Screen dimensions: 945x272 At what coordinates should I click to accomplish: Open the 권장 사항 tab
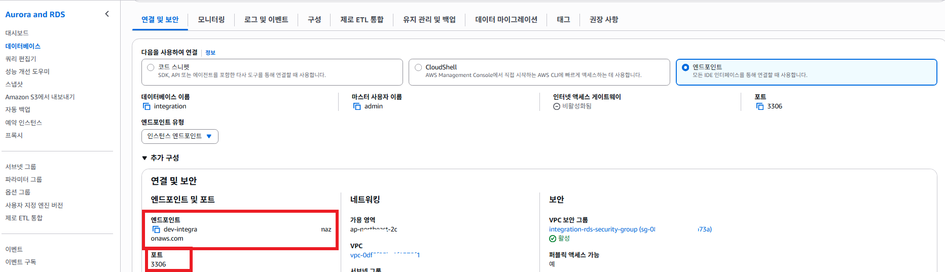pos(604,20)
